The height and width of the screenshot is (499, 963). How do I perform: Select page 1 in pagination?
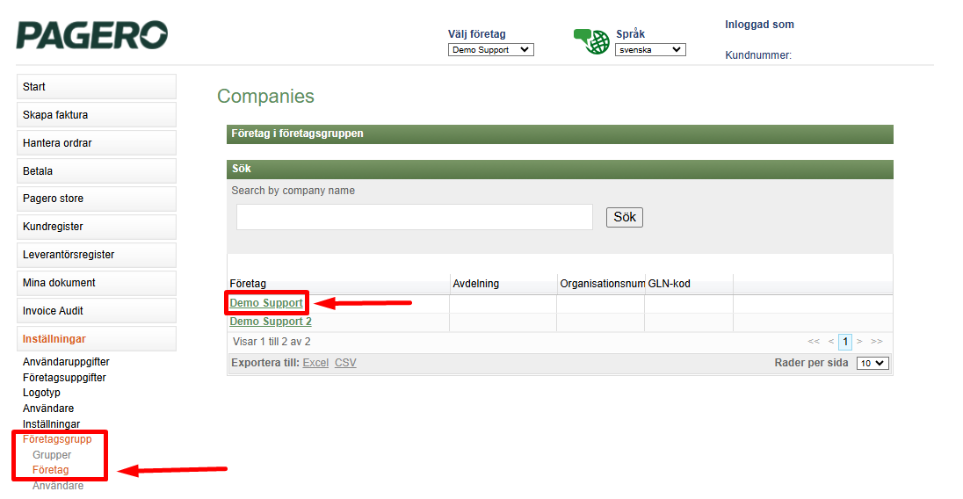click(845, 342)
